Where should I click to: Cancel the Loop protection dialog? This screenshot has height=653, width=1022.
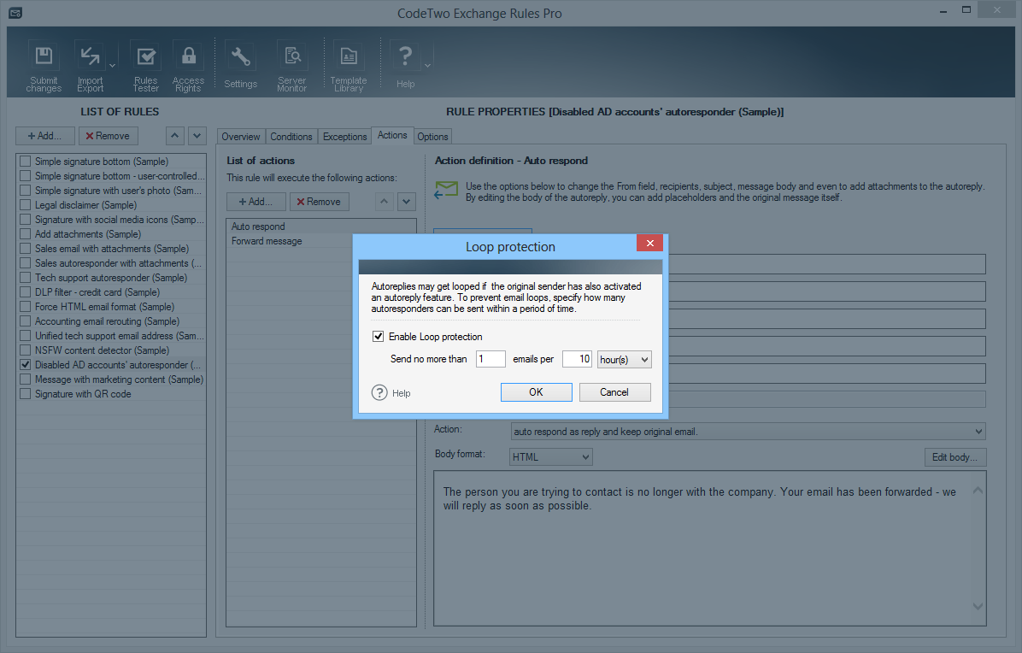(614, 392)
